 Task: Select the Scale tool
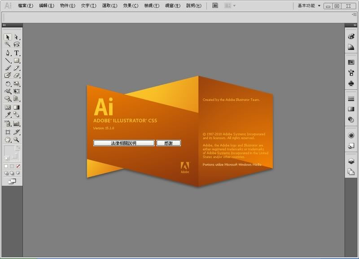[17, 84]
